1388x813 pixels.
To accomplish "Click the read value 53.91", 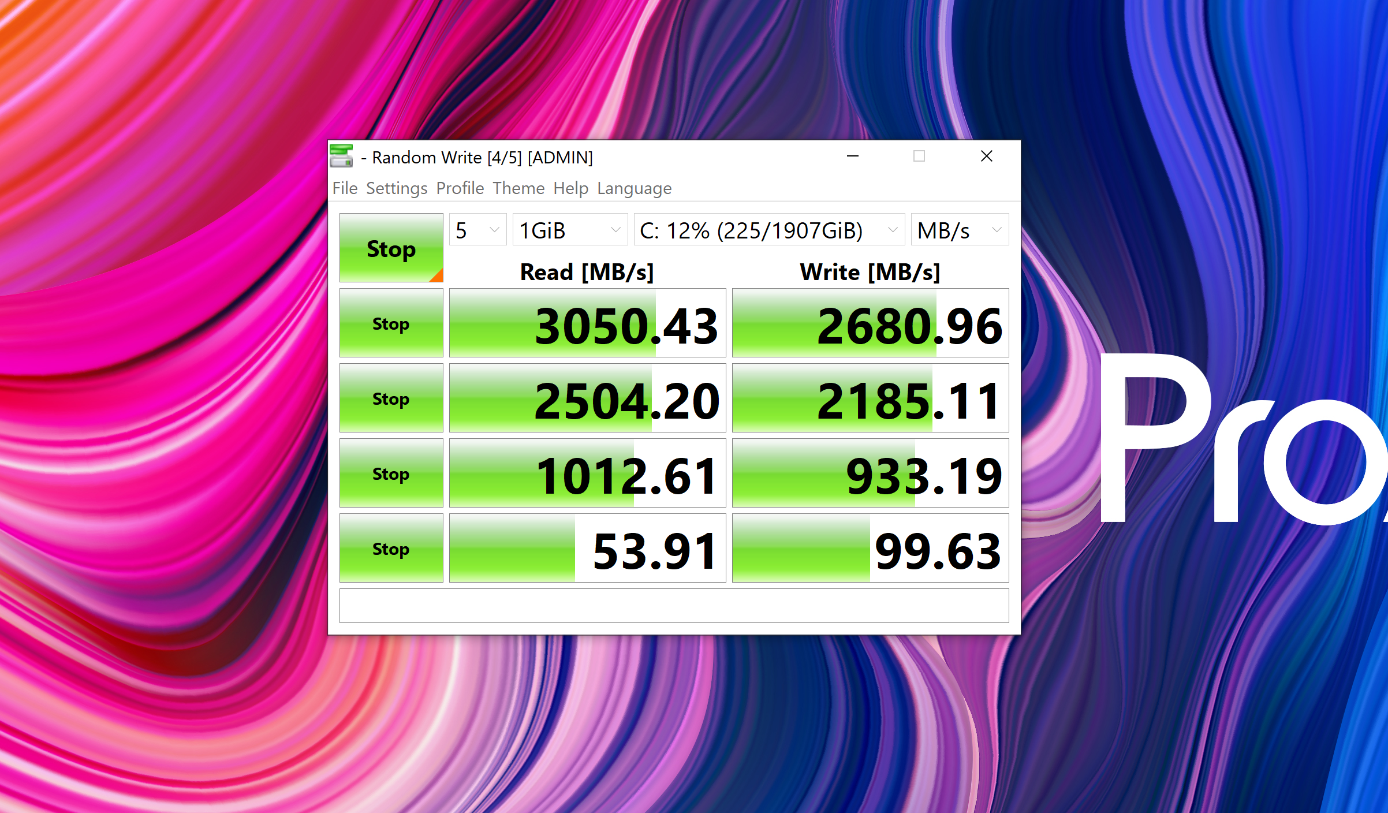I will pos(587,548).
